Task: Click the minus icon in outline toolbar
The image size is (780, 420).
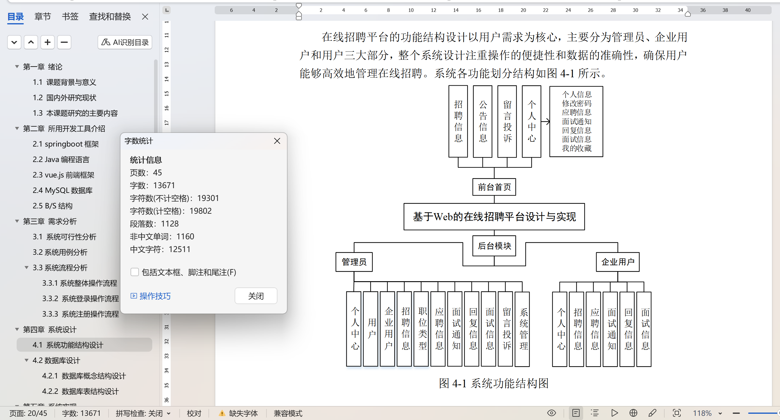Action: click(64, 42)
